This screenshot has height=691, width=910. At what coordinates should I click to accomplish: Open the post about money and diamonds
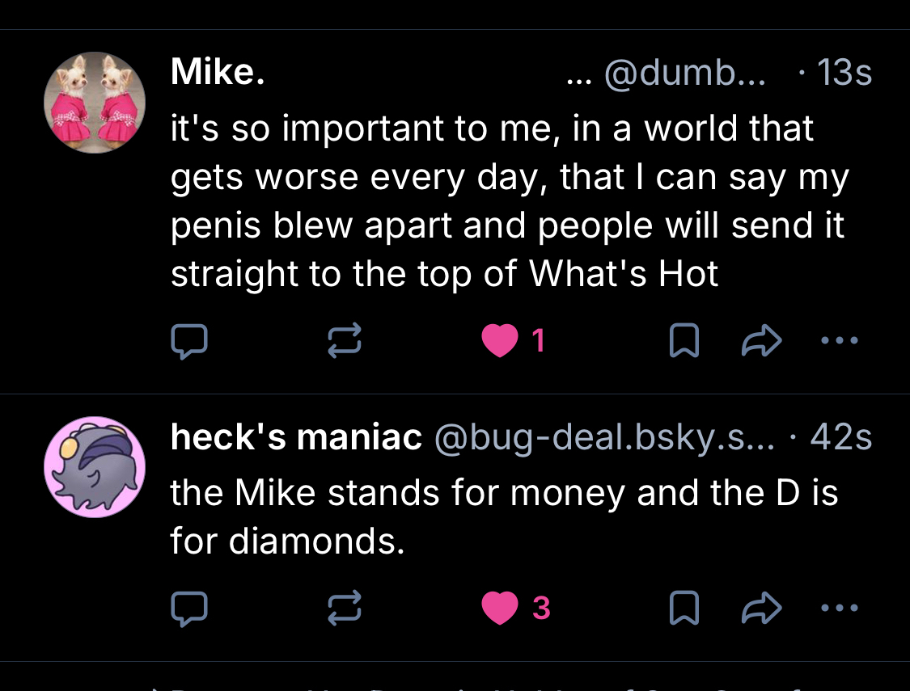coord(503,517)
